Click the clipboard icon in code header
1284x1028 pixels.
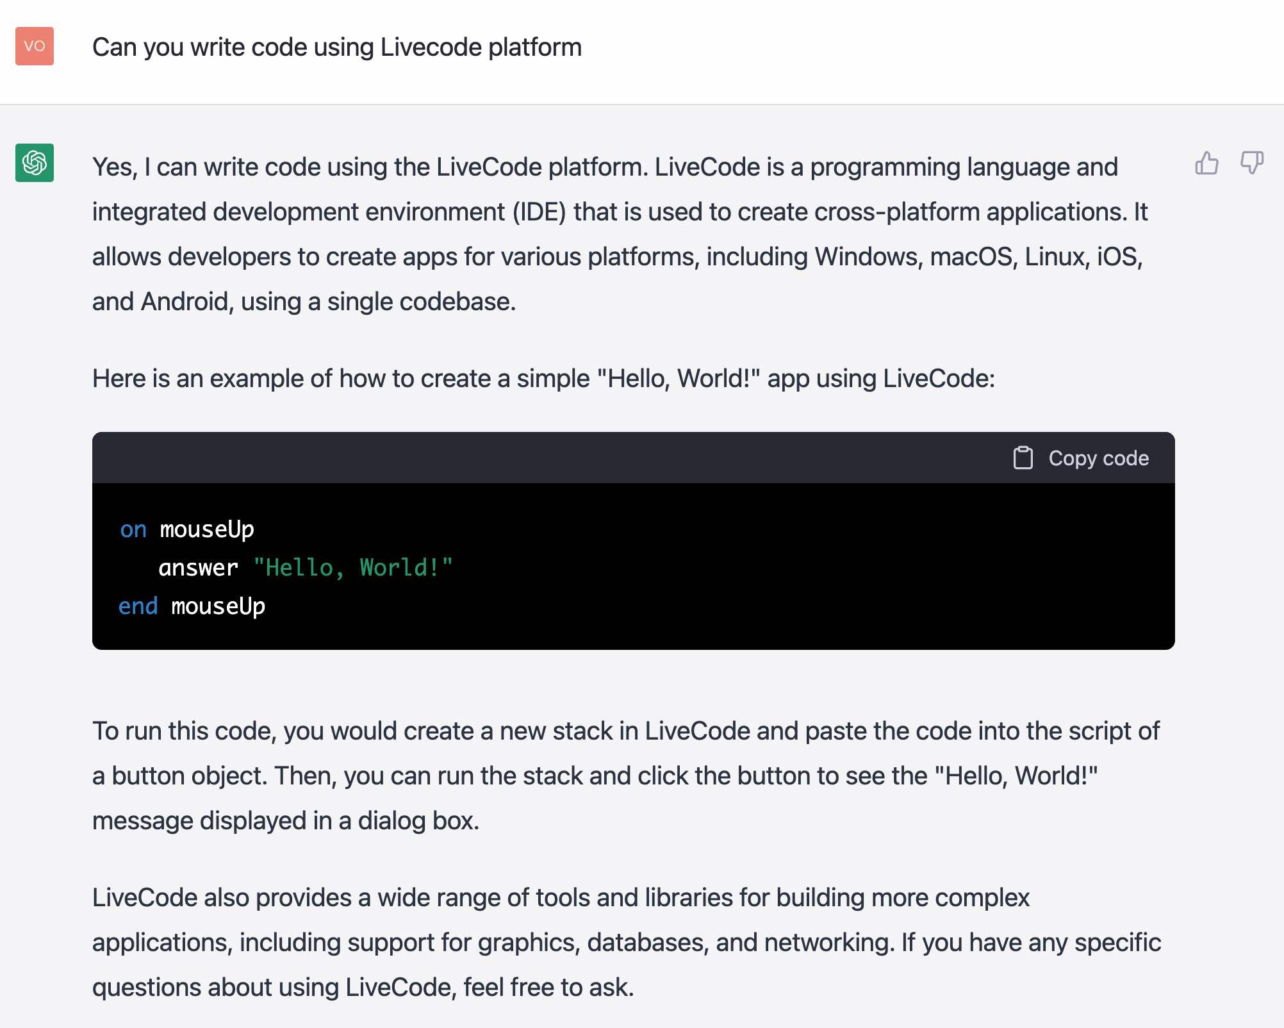pos(1023,458)
